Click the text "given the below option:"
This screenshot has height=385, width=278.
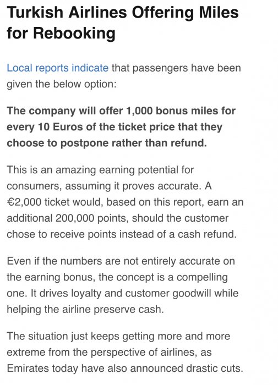pyautogui.click(x=62, y=84)
